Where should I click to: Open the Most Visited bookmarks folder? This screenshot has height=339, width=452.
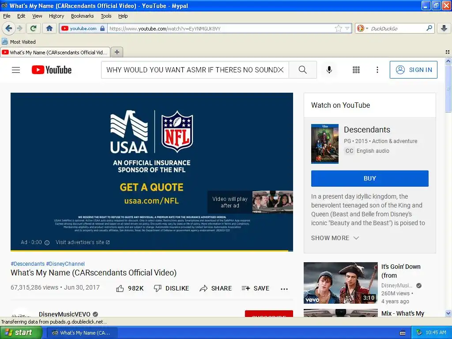point(19,42)
